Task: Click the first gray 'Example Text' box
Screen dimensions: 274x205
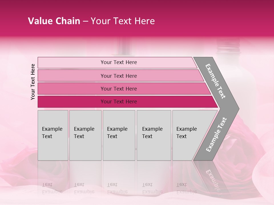Action: (53, 135)
